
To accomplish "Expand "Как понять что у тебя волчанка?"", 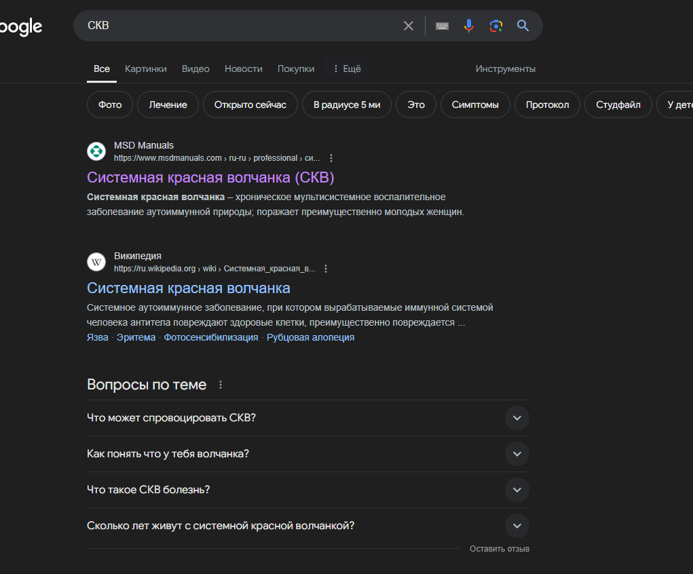I will [517, 454].
